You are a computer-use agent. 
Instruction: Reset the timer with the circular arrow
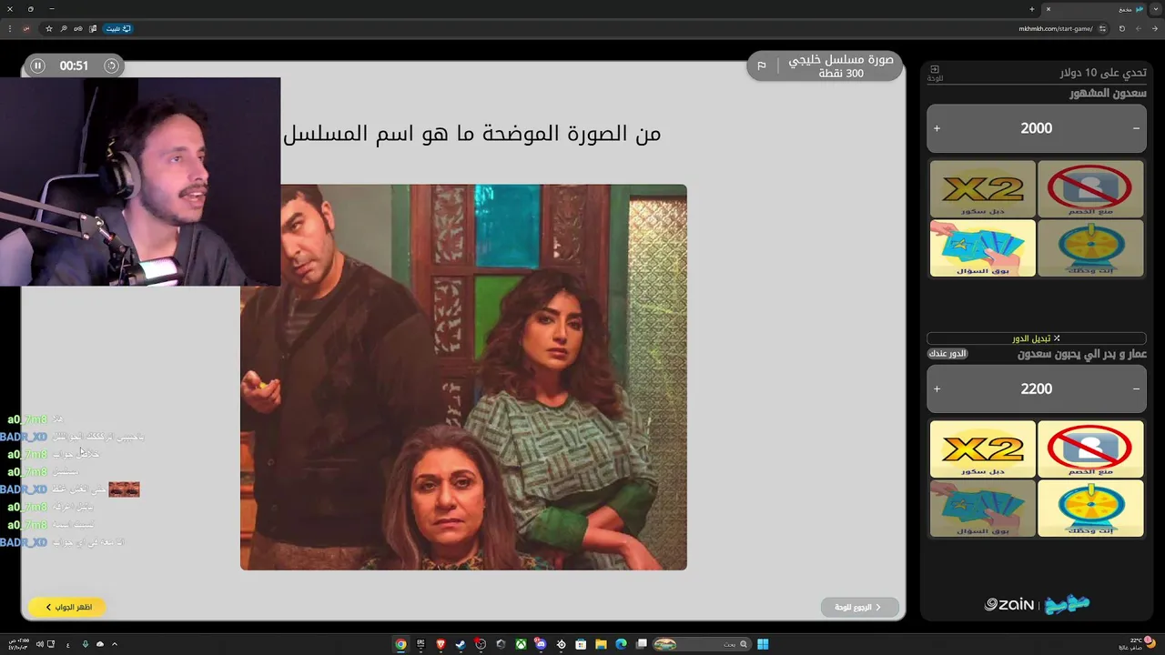point(111,65)
